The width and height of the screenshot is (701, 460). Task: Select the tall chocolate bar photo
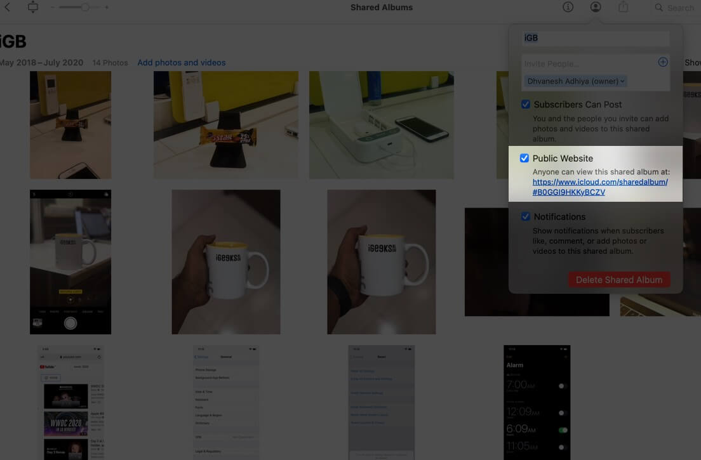[x=70, y=125]
